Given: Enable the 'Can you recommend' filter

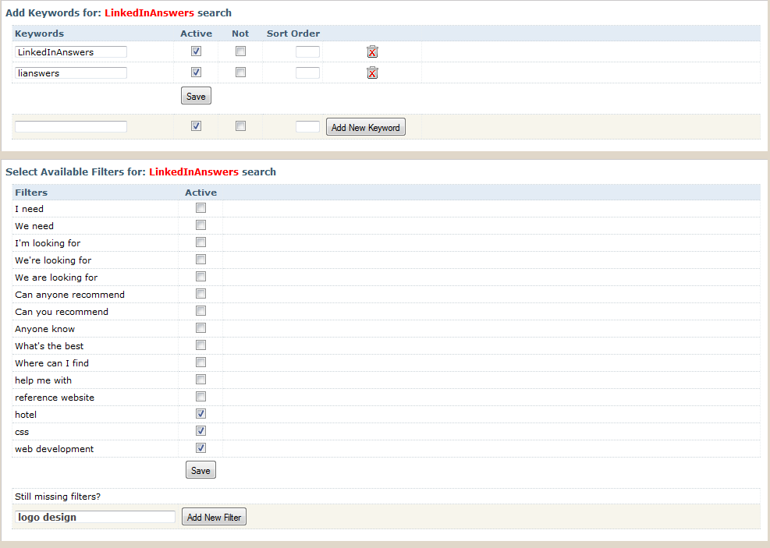Looking at the screenshot, I should (200, 311).
